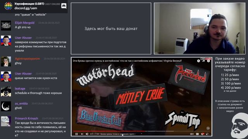Open player settings gear with HD badge
This screenshot has width=248, height=139.
point(203,134)
